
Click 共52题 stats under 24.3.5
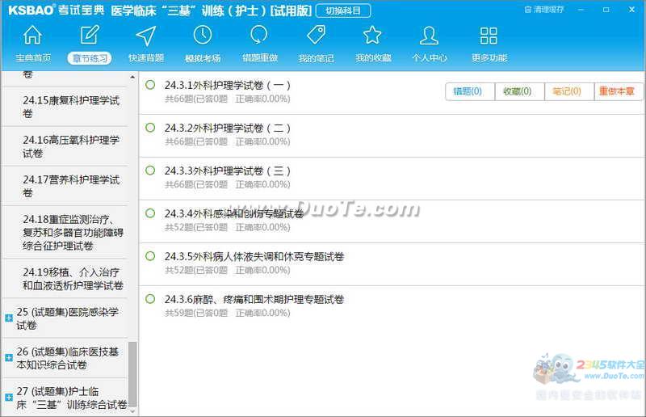point(228,270)
